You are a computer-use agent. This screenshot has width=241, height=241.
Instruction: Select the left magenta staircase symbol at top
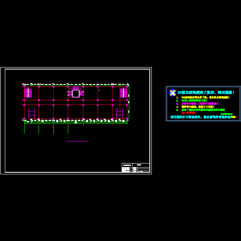28,93
